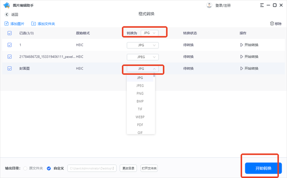The height and width of the screenshot is (178, 287).
Task: Select the 原文件夹 radio button
Action: coord(25,168)
